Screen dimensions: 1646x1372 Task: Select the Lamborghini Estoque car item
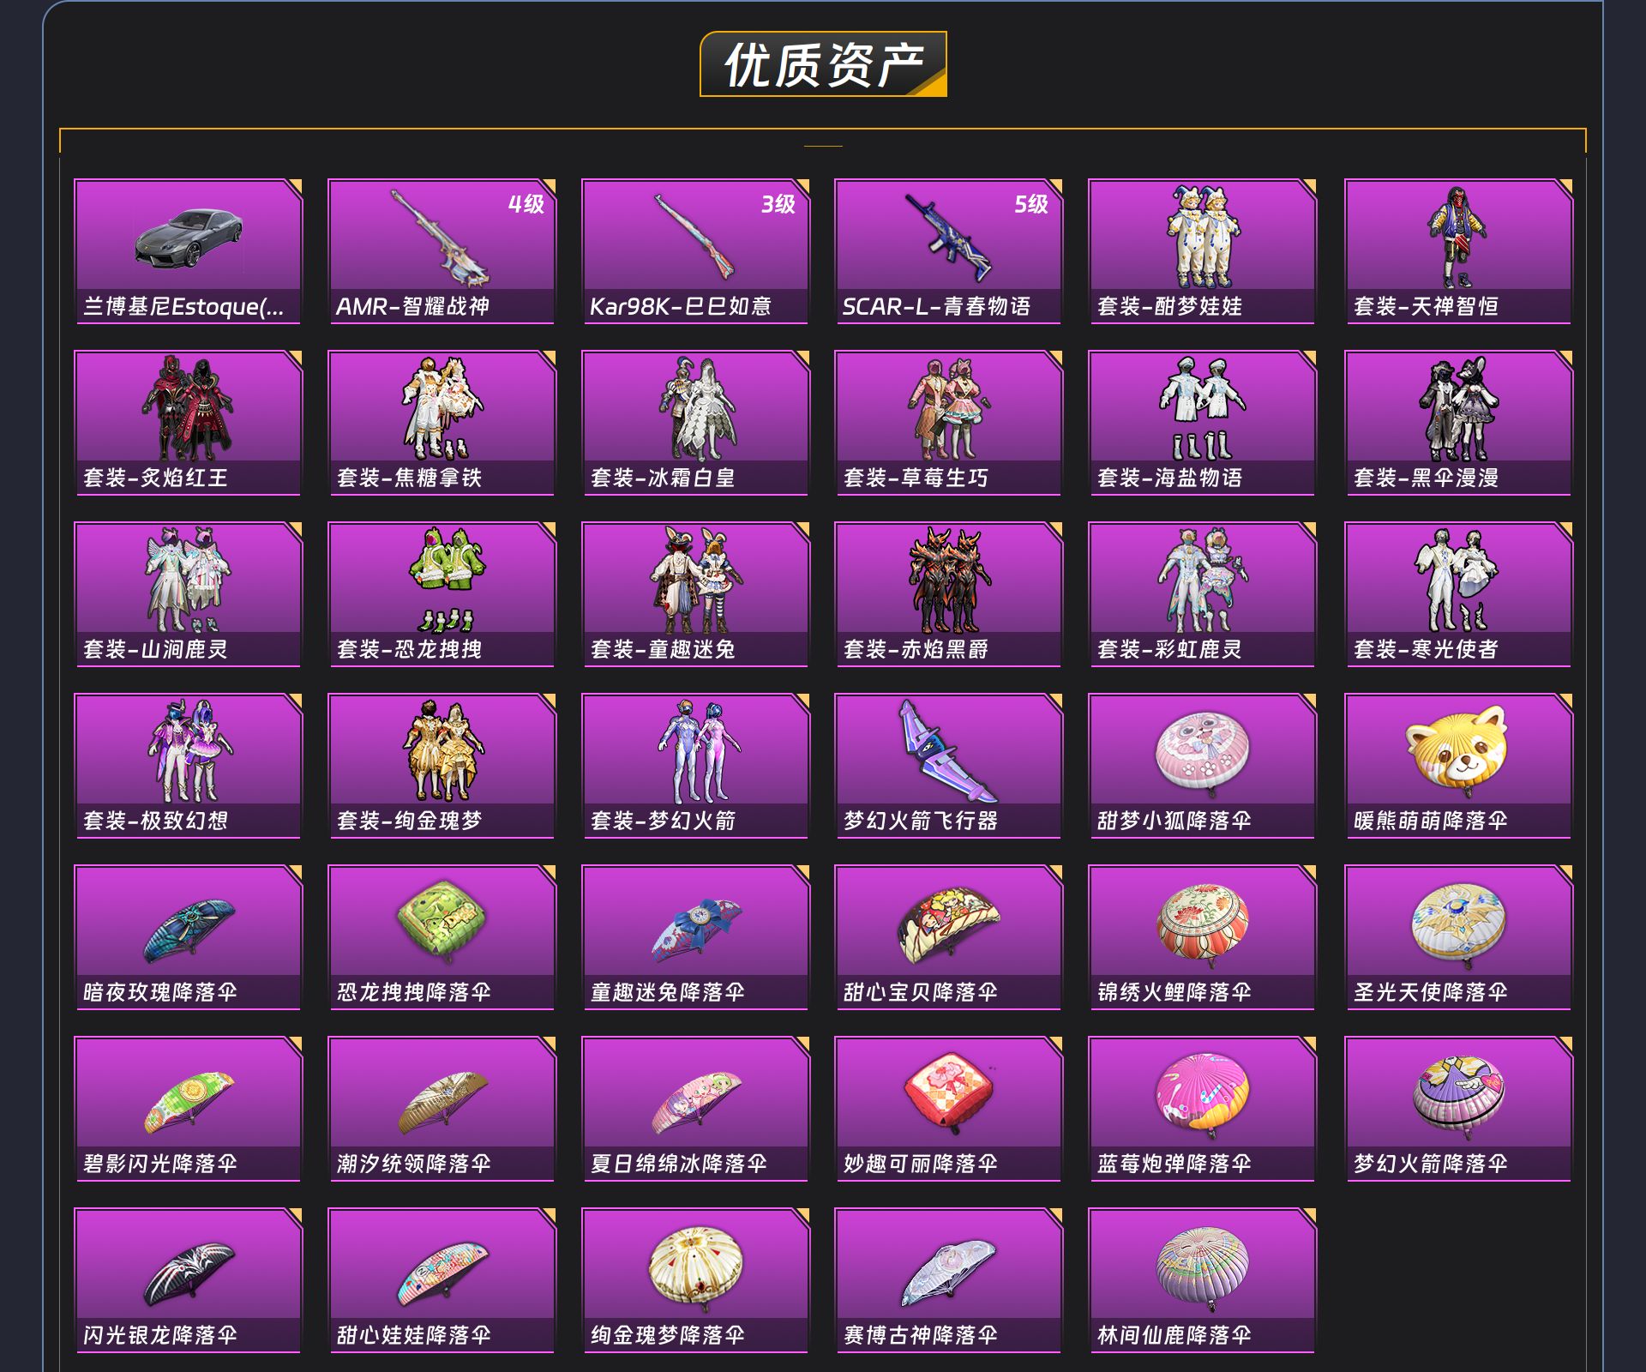tap(189, 251)
